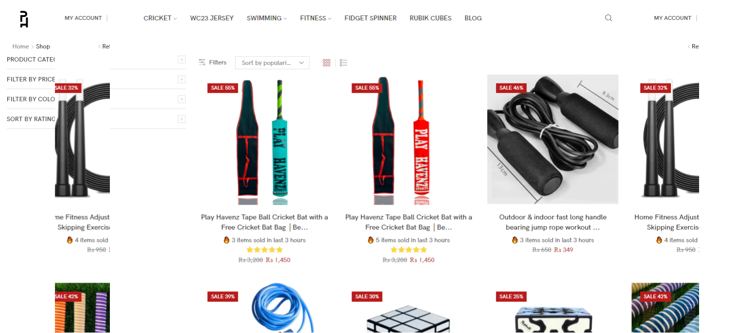
Task: Go to WC23 Jersey page
Action: [212, 18]
